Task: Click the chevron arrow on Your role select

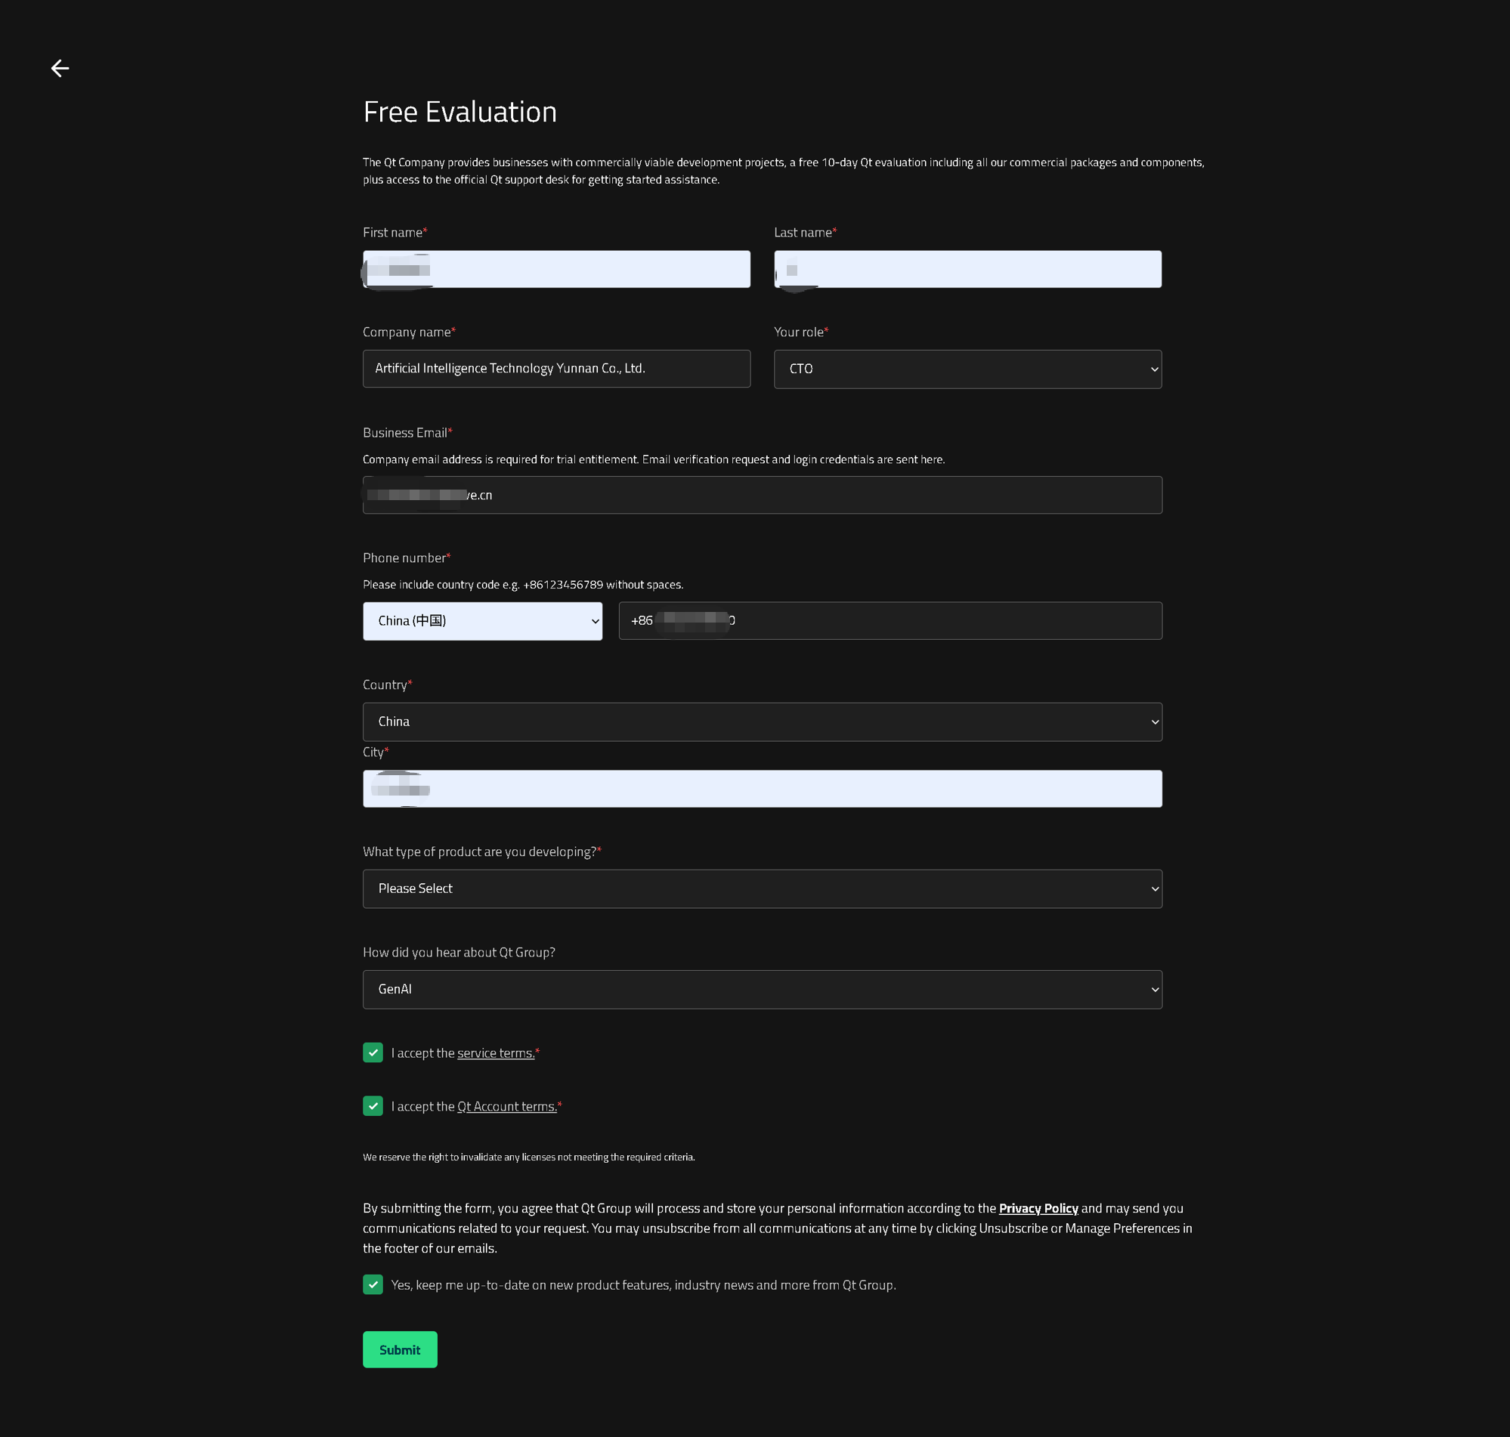Action: coord(1154,369)
